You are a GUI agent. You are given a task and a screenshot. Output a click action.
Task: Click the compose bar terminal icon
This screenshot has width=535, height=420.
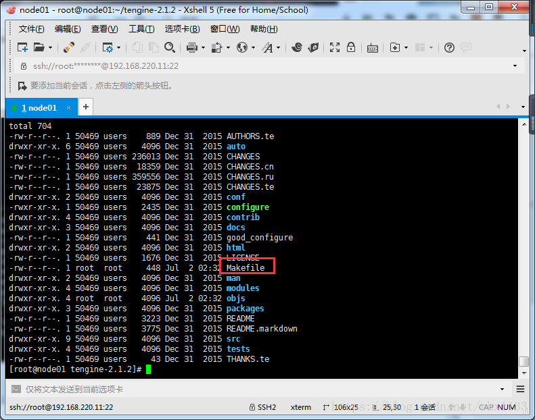[x=16, y=390]
